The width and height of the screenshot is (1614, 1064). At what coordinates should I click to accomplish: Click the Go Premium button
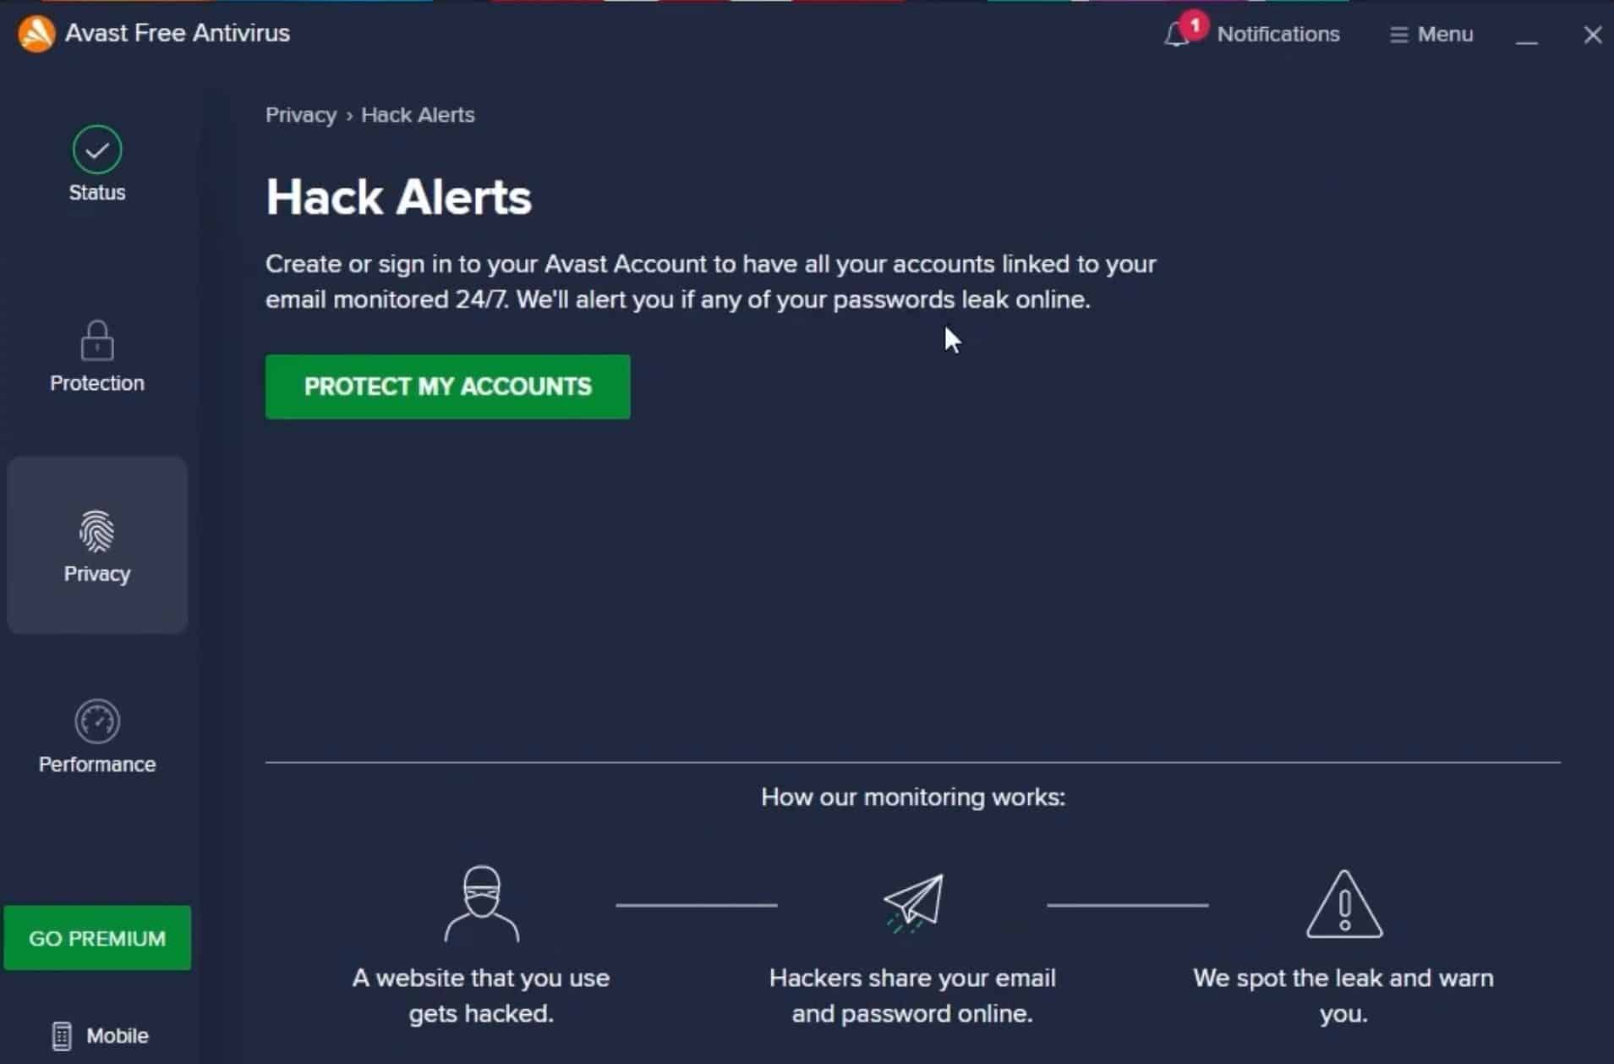pyautogui.click(x=97, y=938)
